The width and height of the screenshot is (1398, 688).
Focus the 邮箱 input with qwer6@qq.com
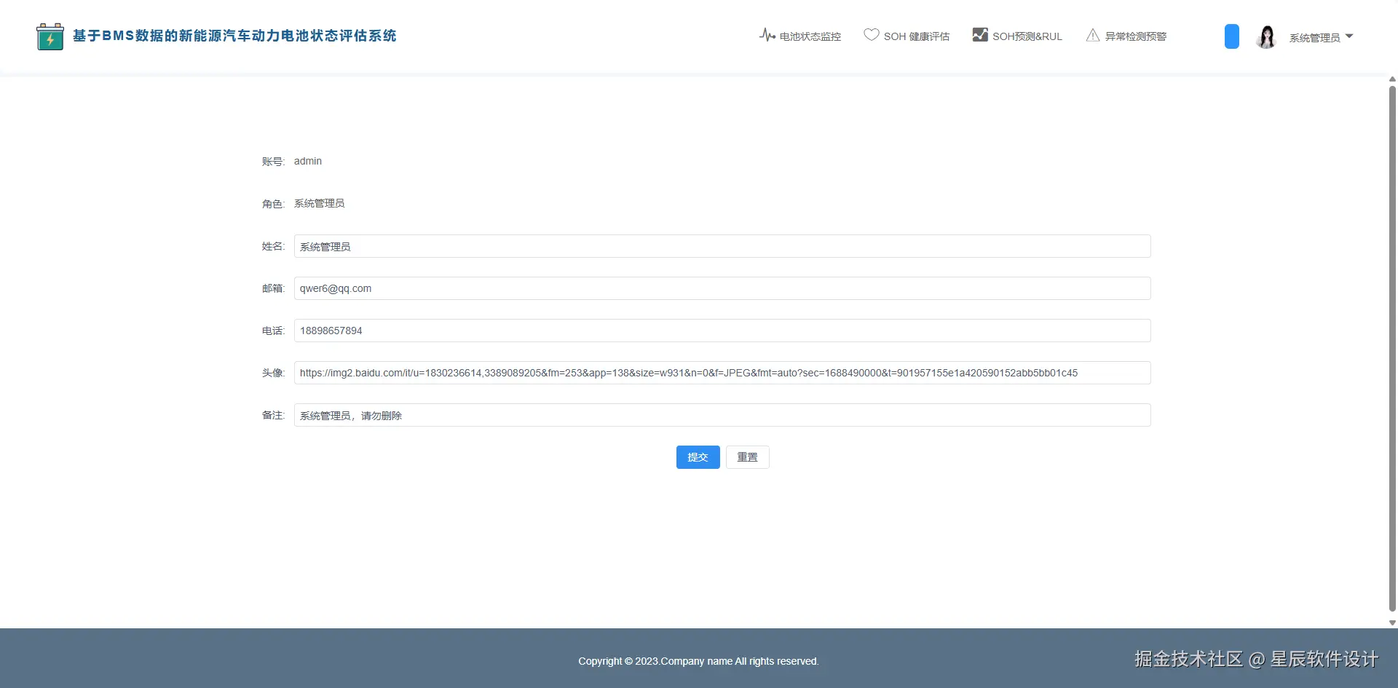pos(722,288)
